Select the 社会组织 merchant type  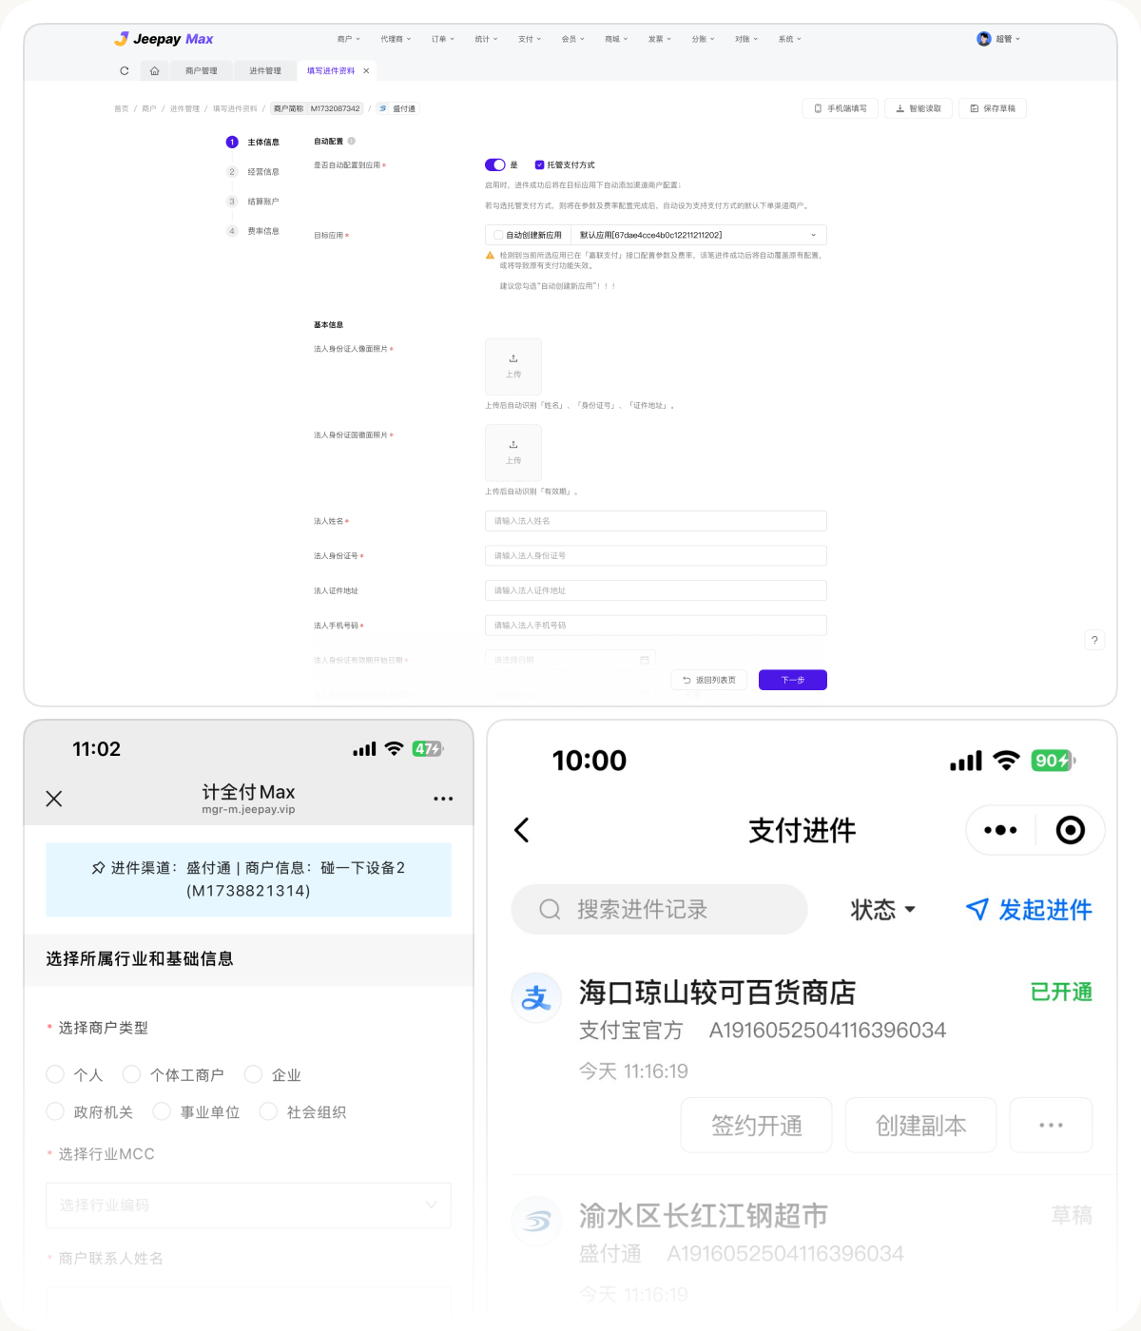[x=268, y=1111]
